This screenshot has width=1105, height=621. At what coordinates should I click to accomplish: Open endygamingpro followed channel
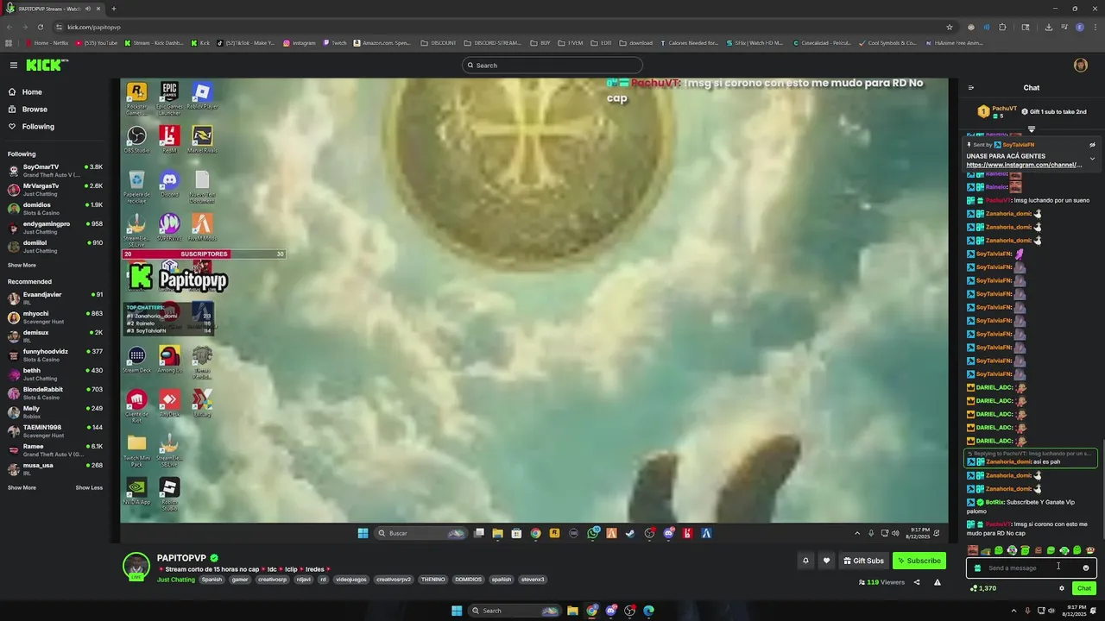(55, 227)
